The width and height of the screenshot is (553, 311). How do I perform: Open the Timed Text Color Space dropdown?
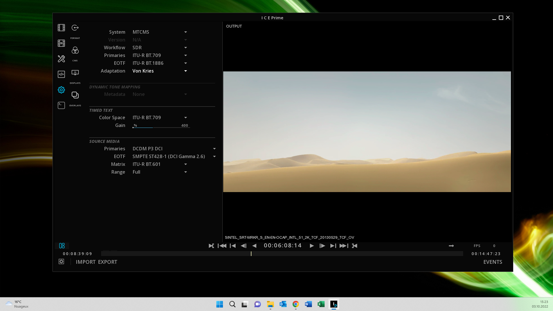pos(160,117)
